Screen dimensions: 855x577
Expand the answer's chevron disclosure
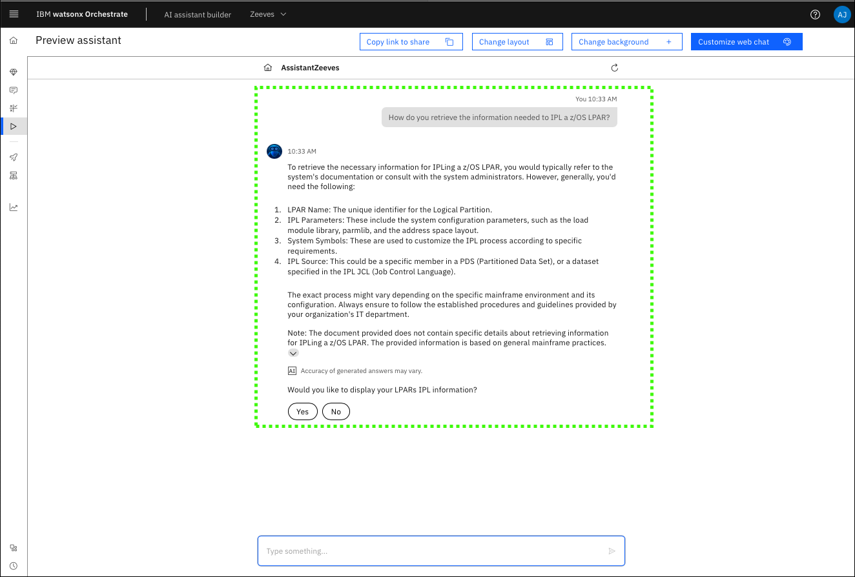(x=293, y=353)
